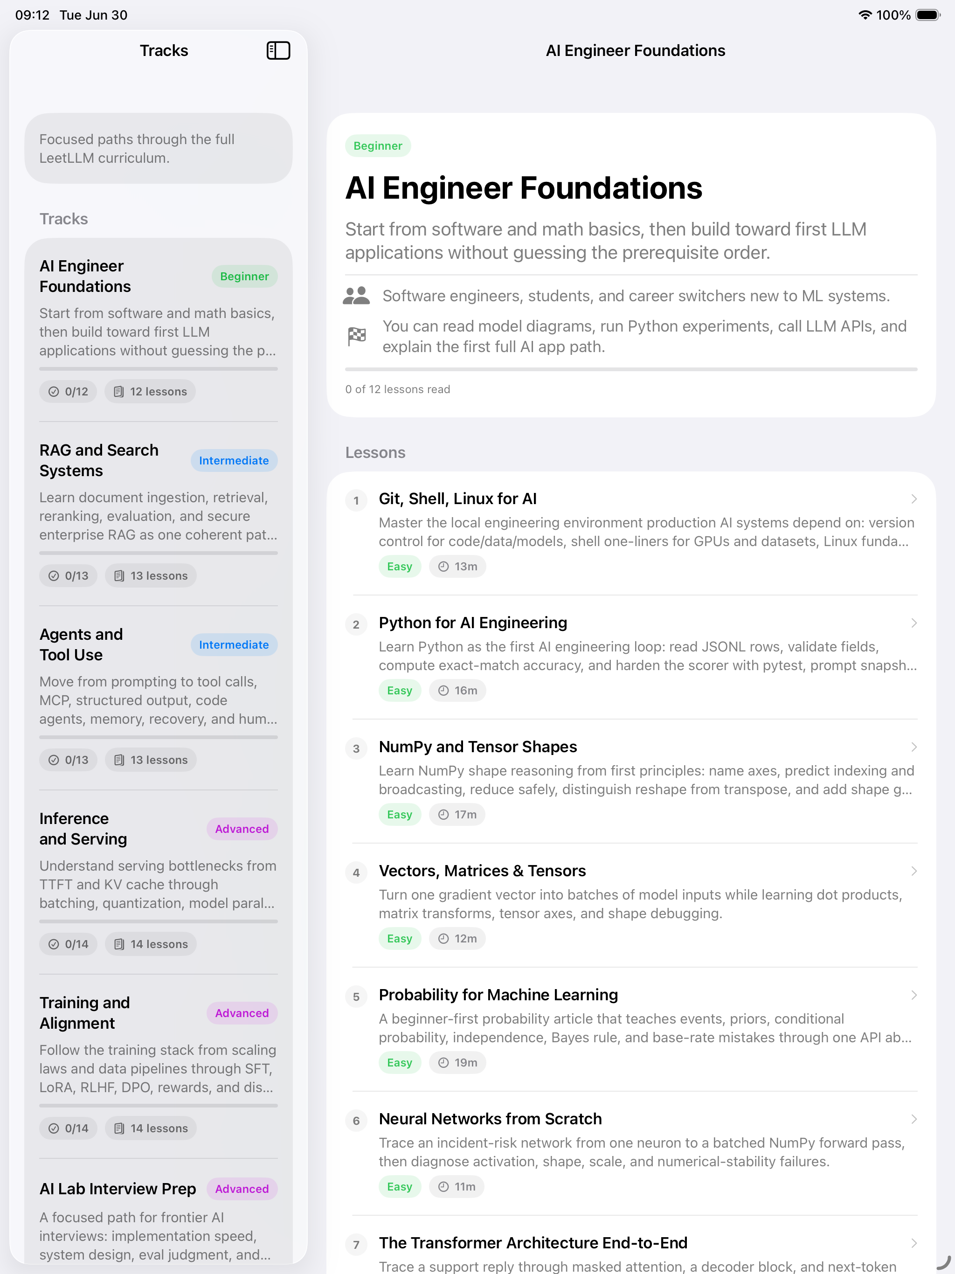The image size is (955, 1274).
Task: Click the Beginner badge in the header card
Action: click(x=378, y=145)
